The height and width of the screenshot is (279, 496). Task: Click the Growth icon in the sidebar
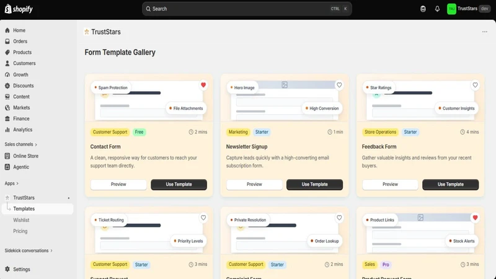coord(7,74)
